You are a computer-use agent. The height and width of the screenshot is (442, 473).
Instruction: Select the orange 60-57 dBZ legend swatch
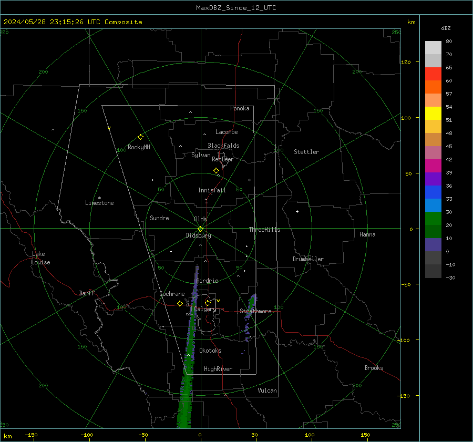pos(433,87)
